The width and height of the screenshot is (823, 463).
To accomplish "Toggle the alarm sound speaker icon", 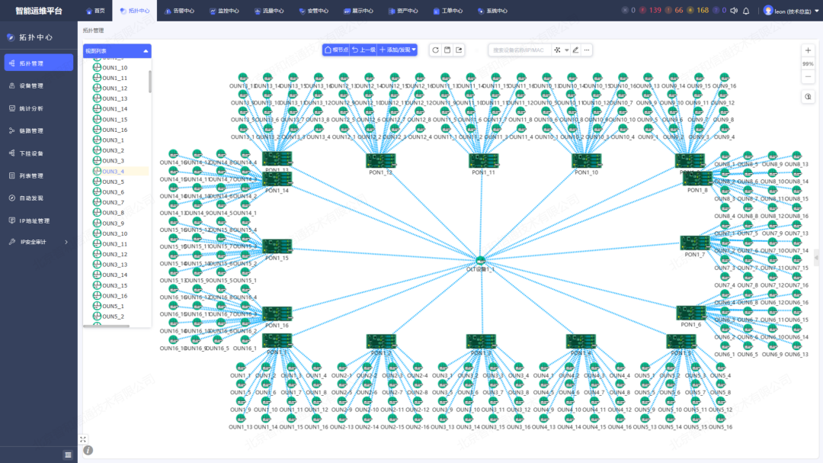I will 733,11.
